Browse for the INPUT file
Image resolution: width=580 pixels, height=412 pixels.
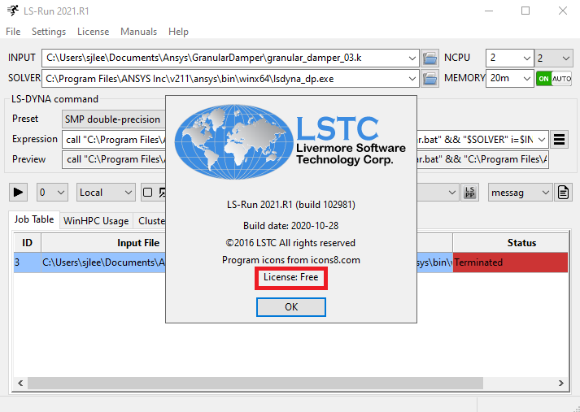click(430, 58)
